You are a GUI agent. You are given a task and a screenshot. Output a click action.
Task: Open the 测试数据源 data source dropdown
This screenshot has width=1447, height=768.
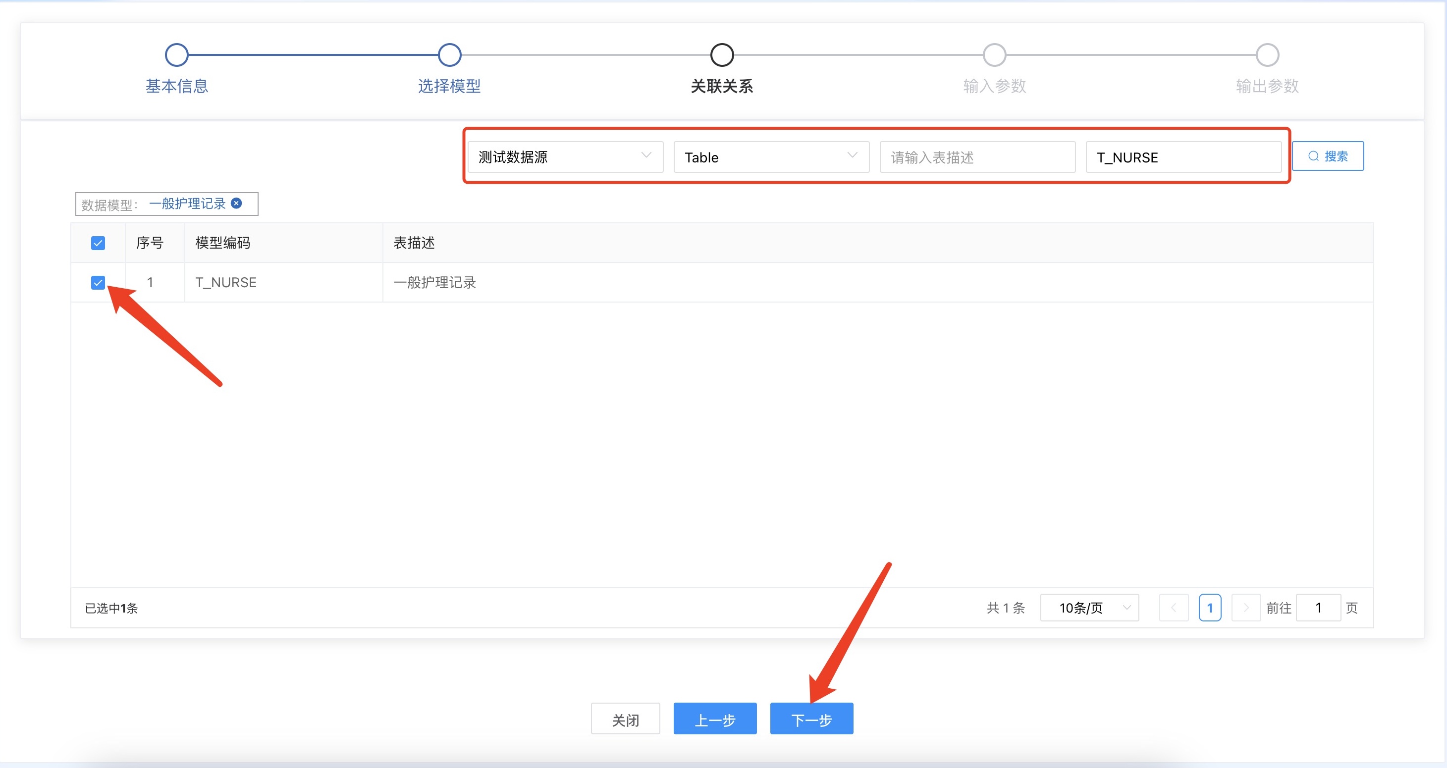565,157
